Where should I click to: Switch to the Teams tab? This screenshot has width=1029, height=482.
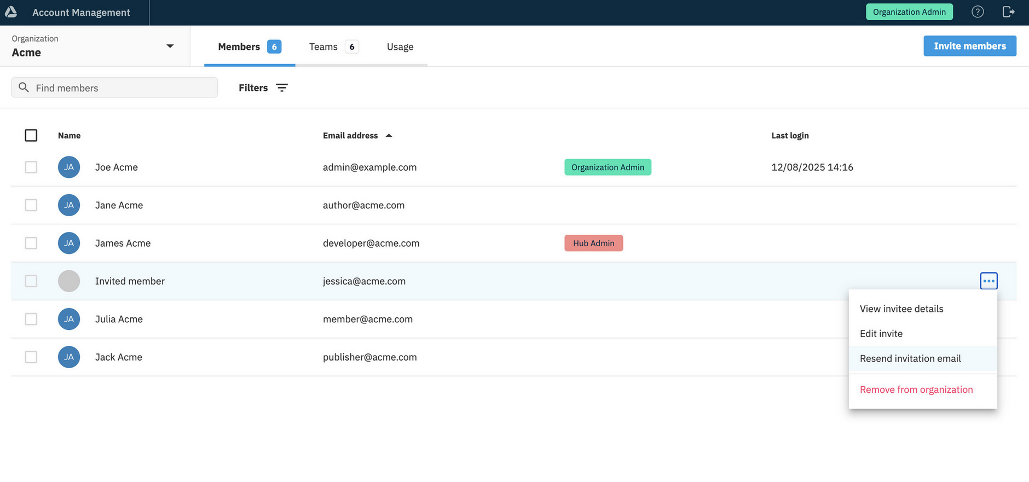point(333,47)
